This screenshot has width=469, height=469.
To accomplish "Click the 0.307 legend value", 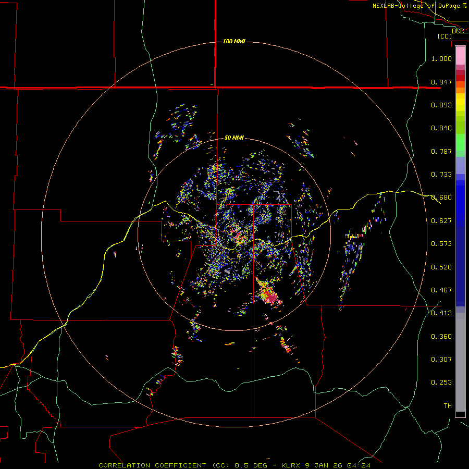I will (441, 360).
